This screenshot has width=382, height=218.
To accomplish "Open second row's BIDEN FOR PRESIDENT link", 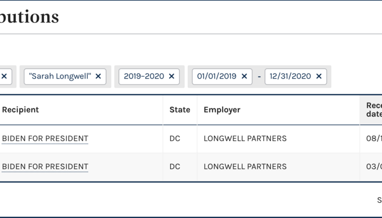I will (x=45, y=167).
